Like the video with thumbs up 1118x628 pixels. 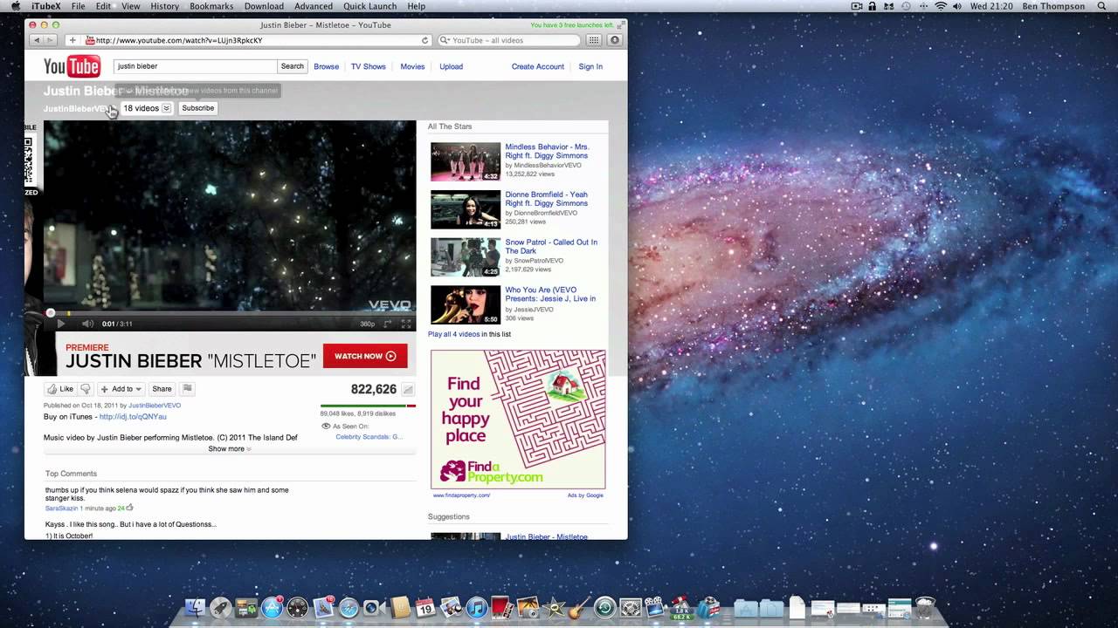[x=60, y=389]
